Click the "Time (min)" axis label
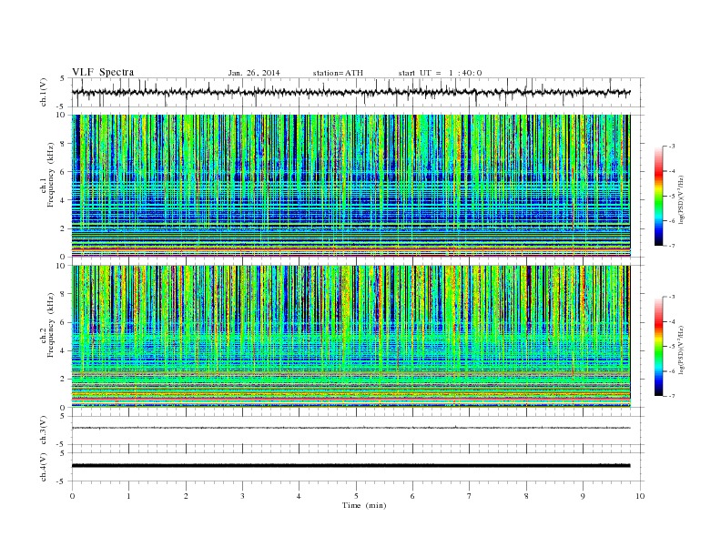Viewport: 721px width, 557px height. pos(364,505)
